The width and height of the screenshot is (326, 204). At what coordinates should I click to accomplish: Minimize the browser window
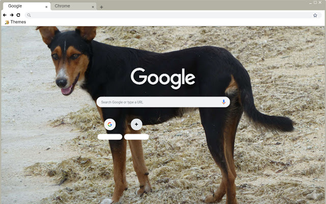310,3
